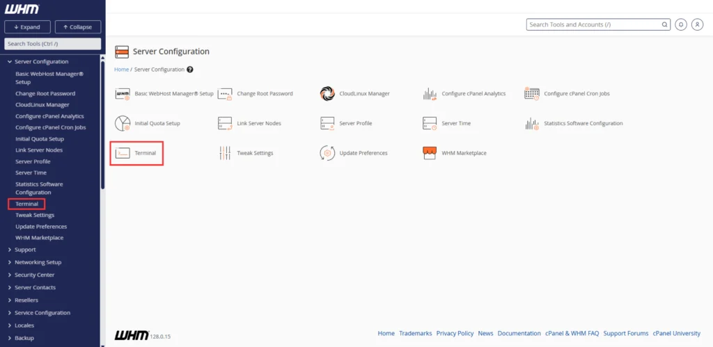Expand the Resellers section

click(10, 300)
